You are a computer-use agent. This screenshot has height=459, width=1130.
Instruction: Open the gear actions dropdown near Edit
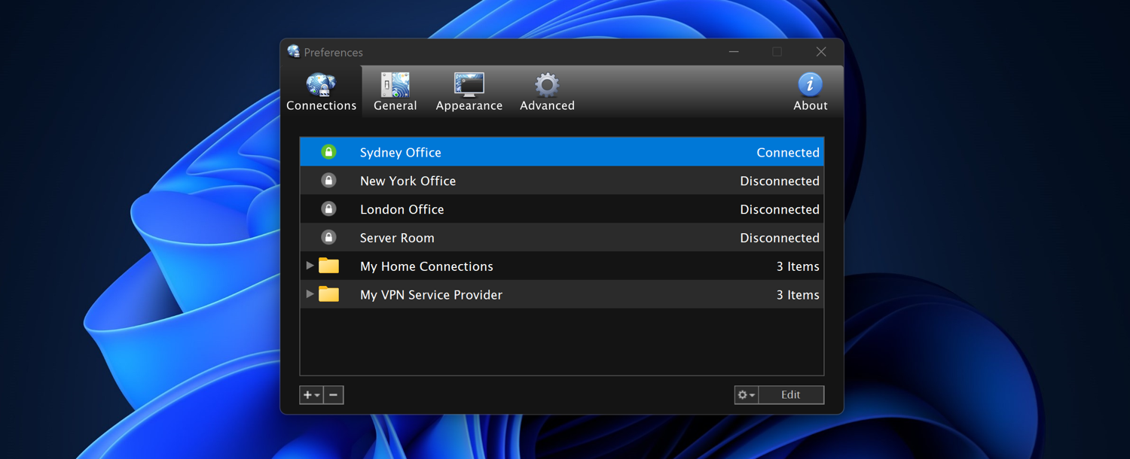[746, 395]
